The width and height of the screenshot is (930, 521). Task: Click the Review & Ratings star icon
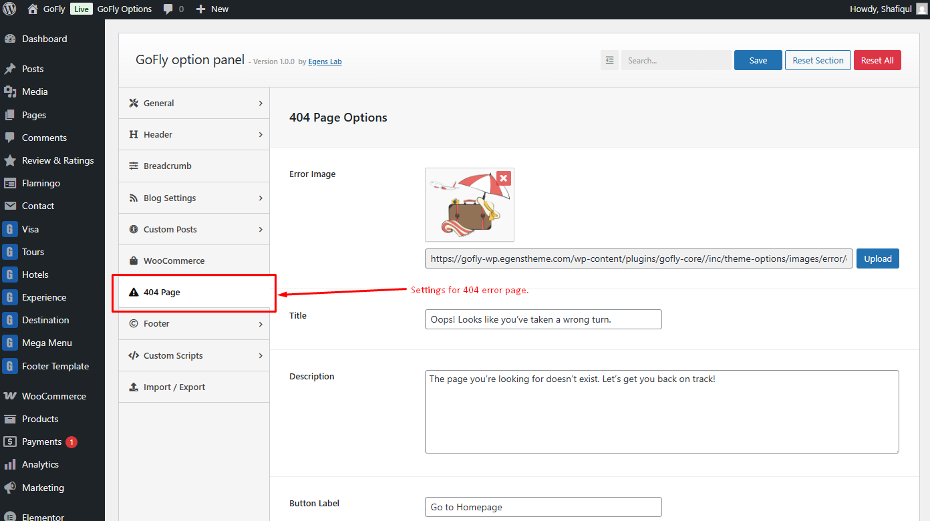10,160
